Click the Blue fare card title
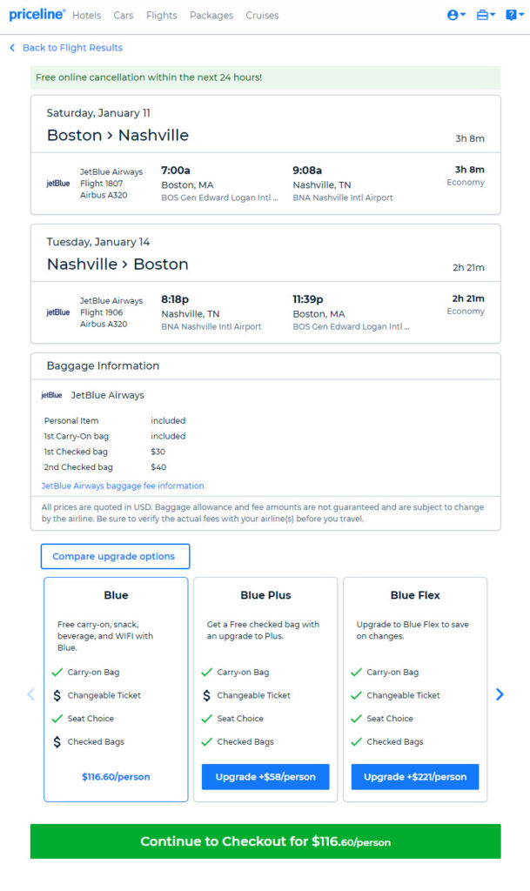Image resolution: width=530 pixels, height=891 pixels. 116,595
